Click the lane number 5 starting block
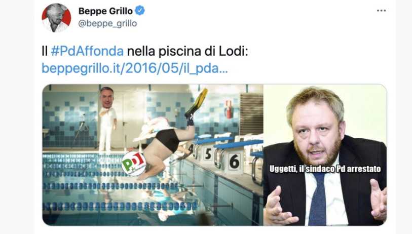Image resolution: width=412 pixels, height=234 pixels. click(x=208, y=154)
